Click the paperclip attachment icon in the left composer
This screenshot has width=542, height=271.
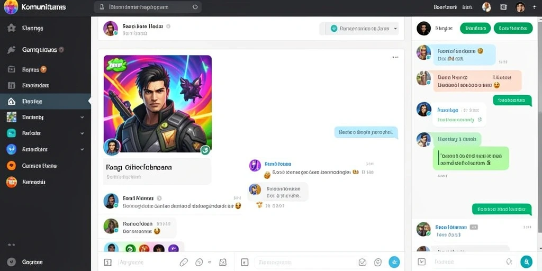point(184,262)
